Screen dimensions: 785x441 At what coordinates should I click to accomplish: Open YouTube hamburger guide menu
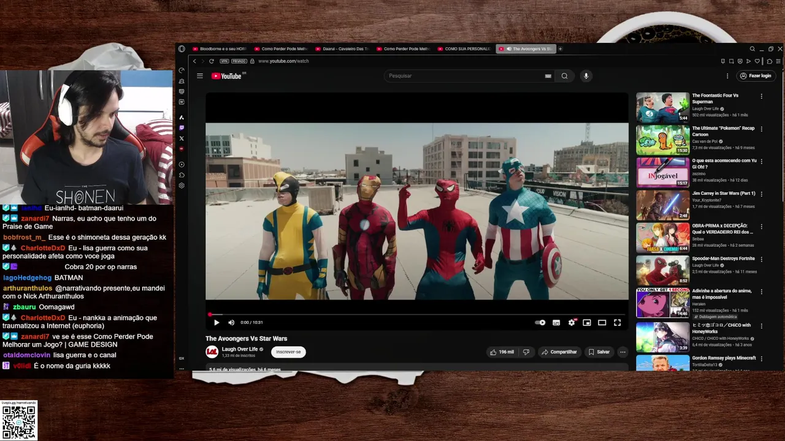click(199, 76)
